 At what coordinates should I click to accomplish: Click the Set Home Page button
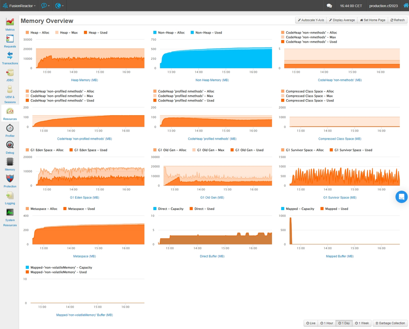point(373,20)
